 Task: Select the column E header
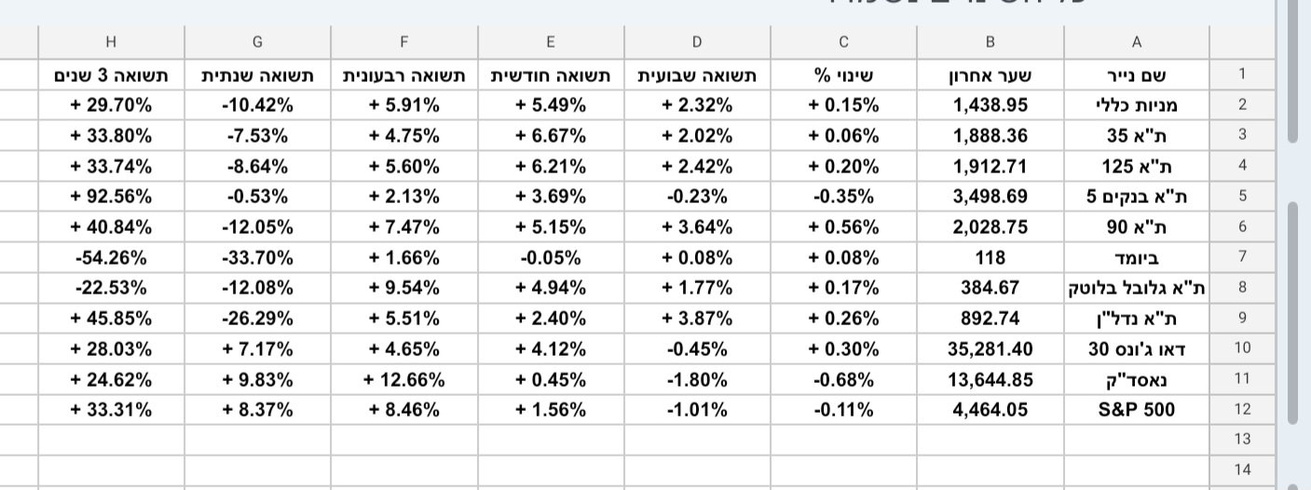[551, 41]
